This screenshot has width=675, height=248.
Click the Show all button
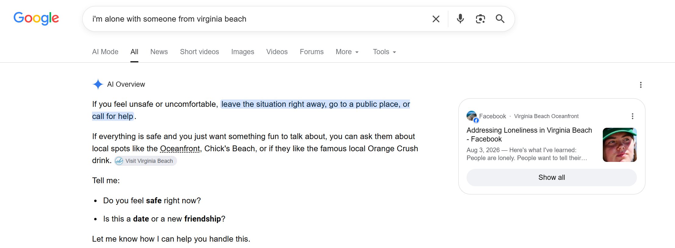(552, 177)
